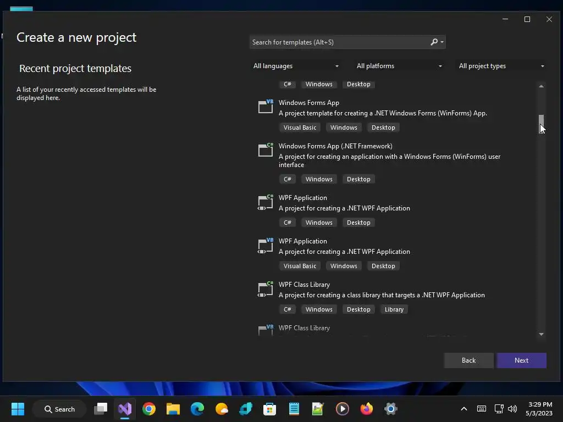Open the search options dropdown arrow
Image resolution: width=563 pixels, height=422 pixels.
point(442,42)
